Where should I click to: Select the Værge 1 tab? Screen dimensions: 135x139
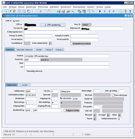[x=49, y=49]
